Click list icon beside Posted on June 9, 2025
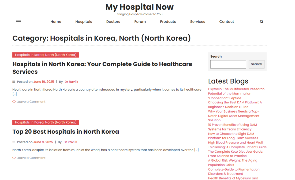 (x=14, y=142)
